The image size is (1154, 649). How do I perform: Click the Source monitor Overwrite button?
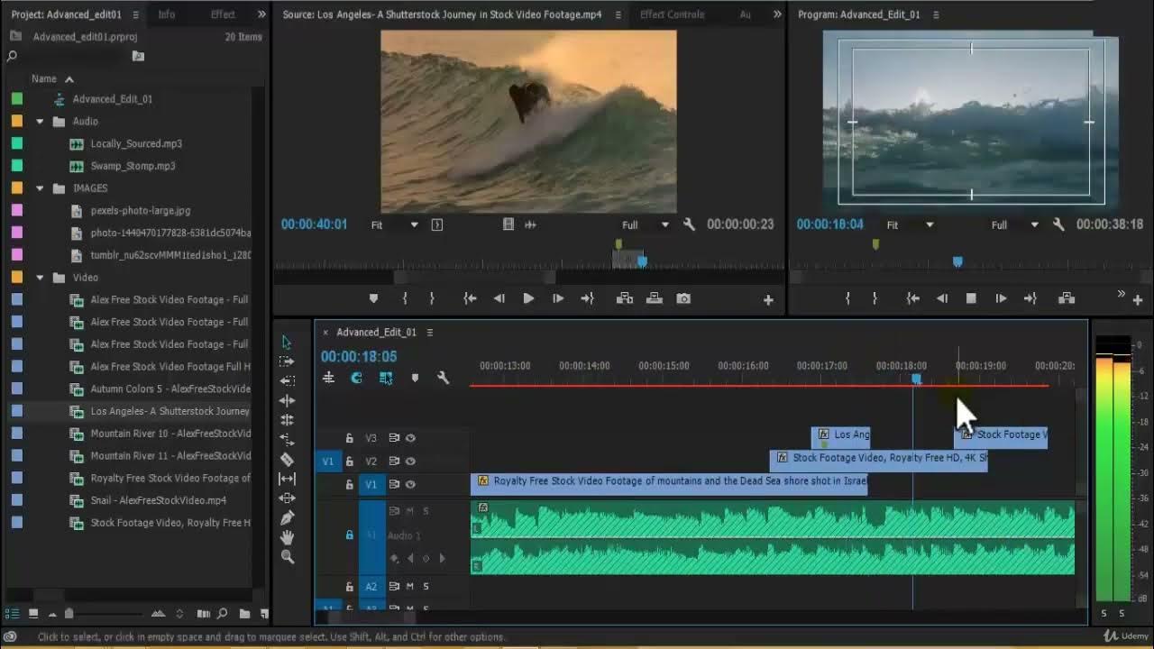(655, 298)
